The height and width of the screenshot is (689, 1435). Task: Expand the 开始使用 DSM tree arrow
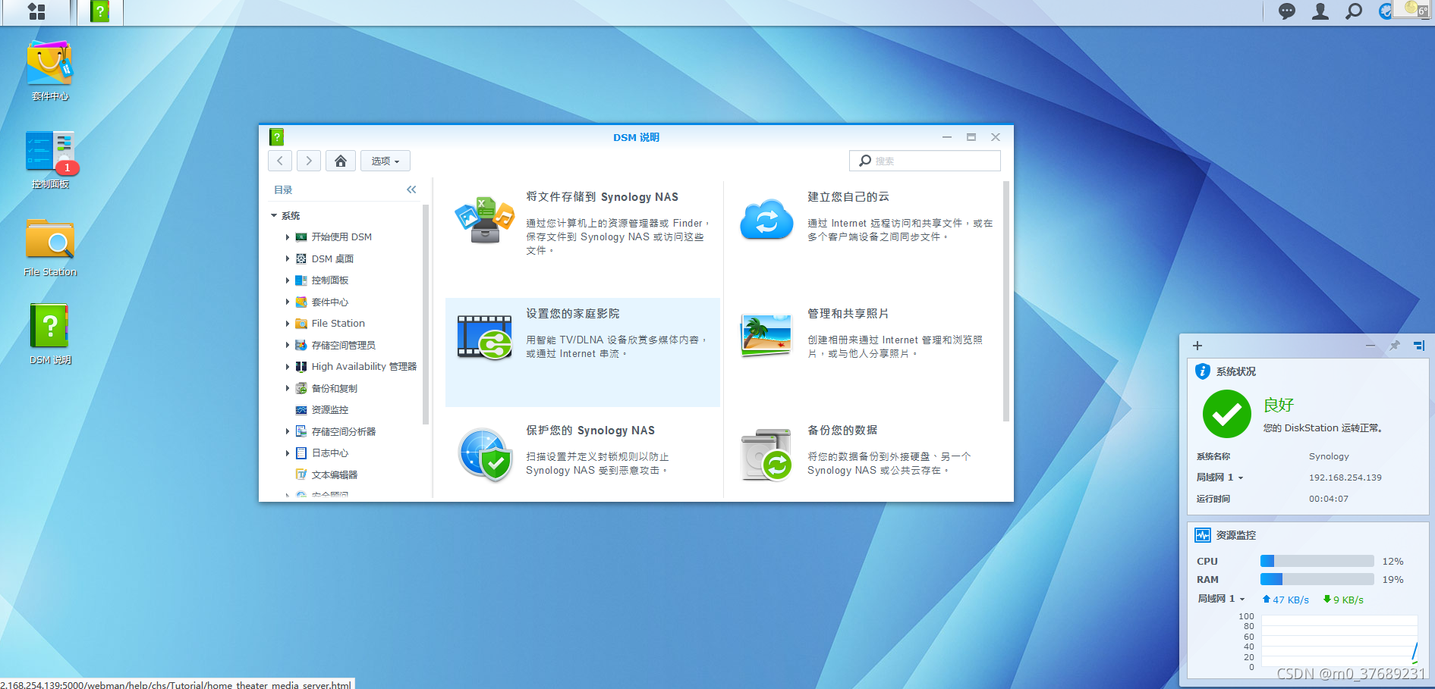click(x=288, y=237)
